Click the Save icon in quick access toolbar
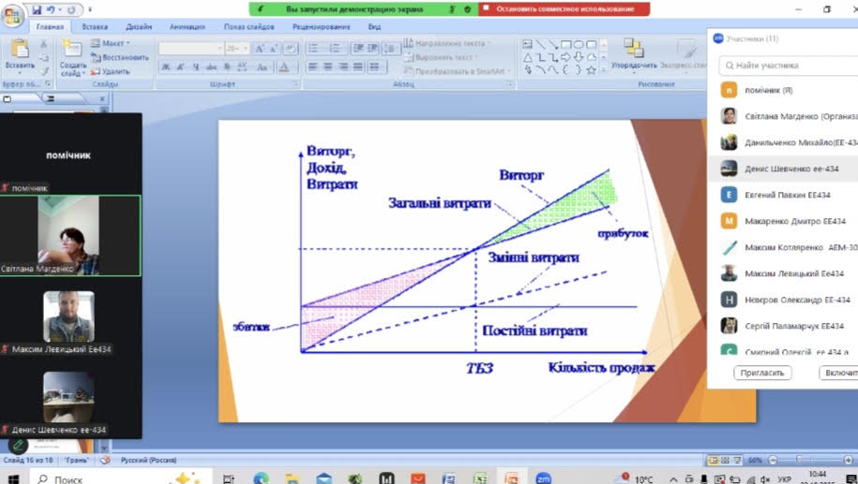This screenshot has height=484, width=858. (x=37, y=9)
